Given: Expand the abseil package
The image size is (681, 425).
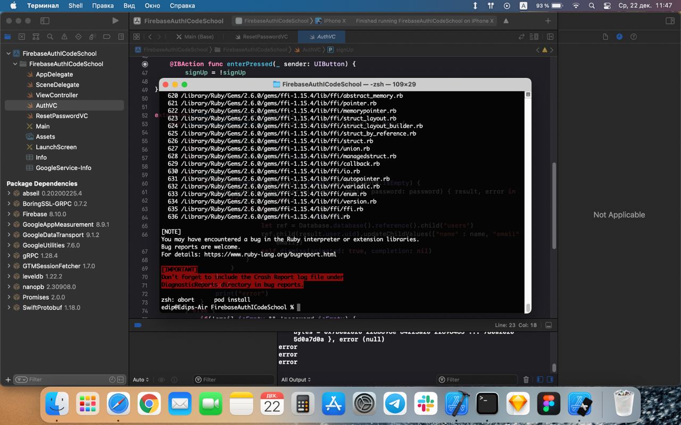Looking at the screenshot, I should (9, 193).
